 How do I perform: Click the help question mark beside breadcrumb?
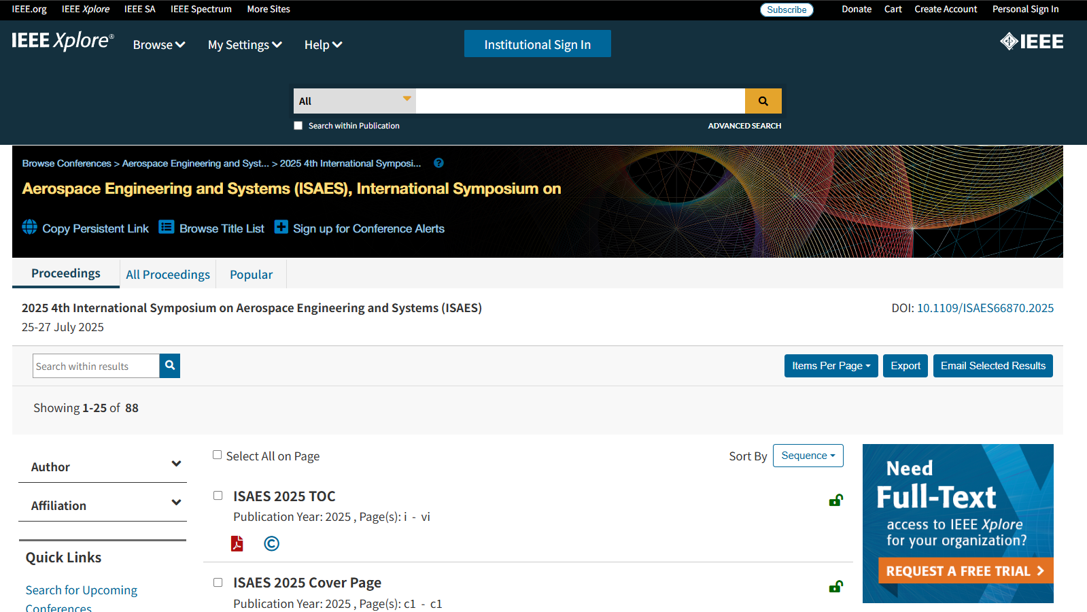[438, 163]
